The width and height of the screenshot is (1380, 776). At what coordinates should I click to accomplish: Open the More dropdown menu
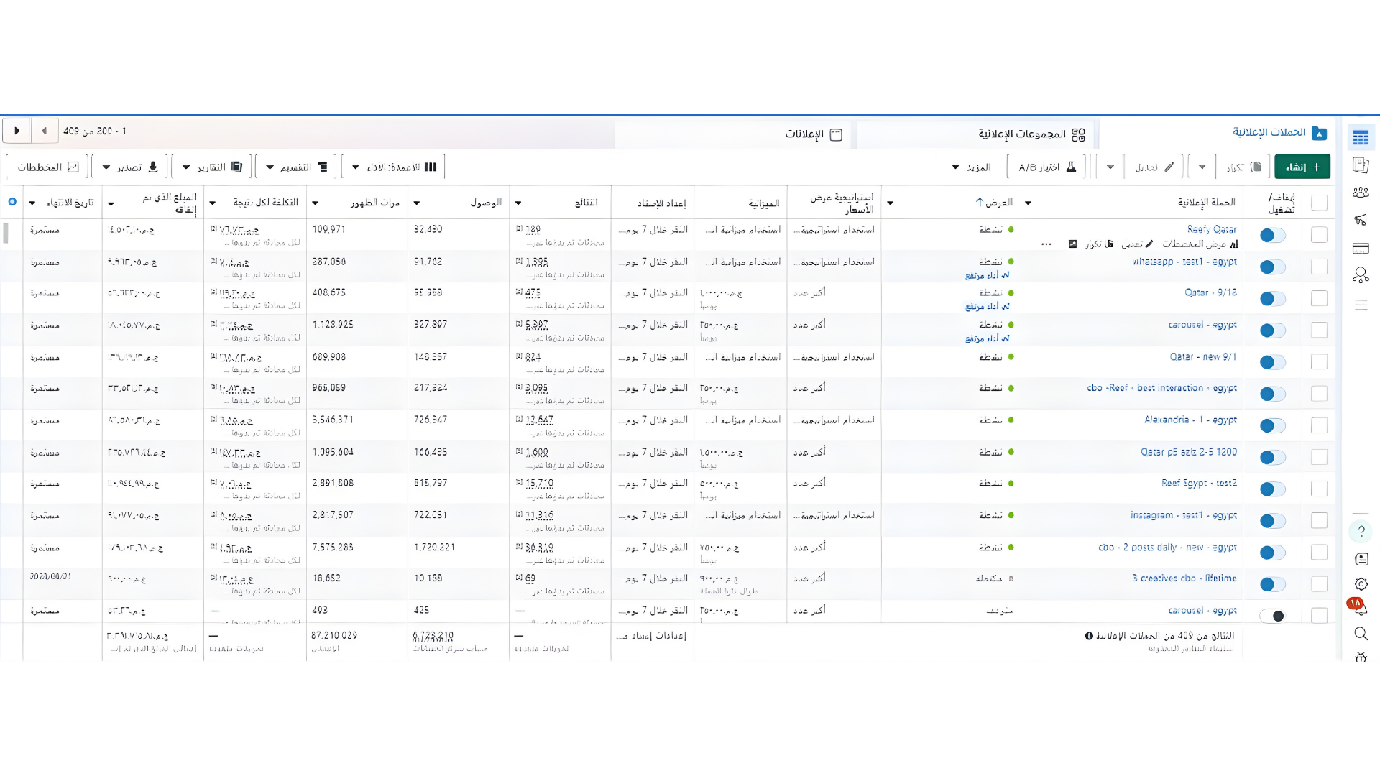pyautogui.click(x=971, y=167)
